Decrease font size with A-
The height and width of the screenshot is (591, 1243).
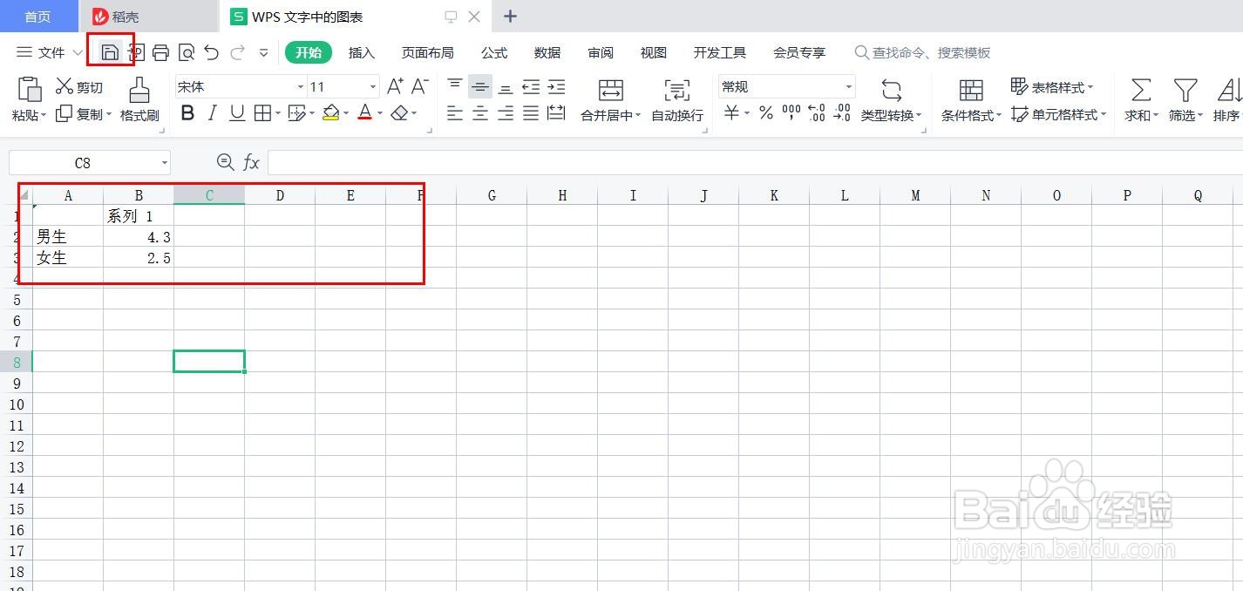420,86
